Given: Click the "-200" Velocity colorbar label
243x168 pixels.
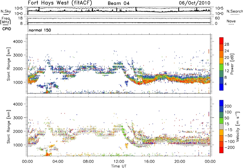Looking at the screenshot, I should 230,147.
